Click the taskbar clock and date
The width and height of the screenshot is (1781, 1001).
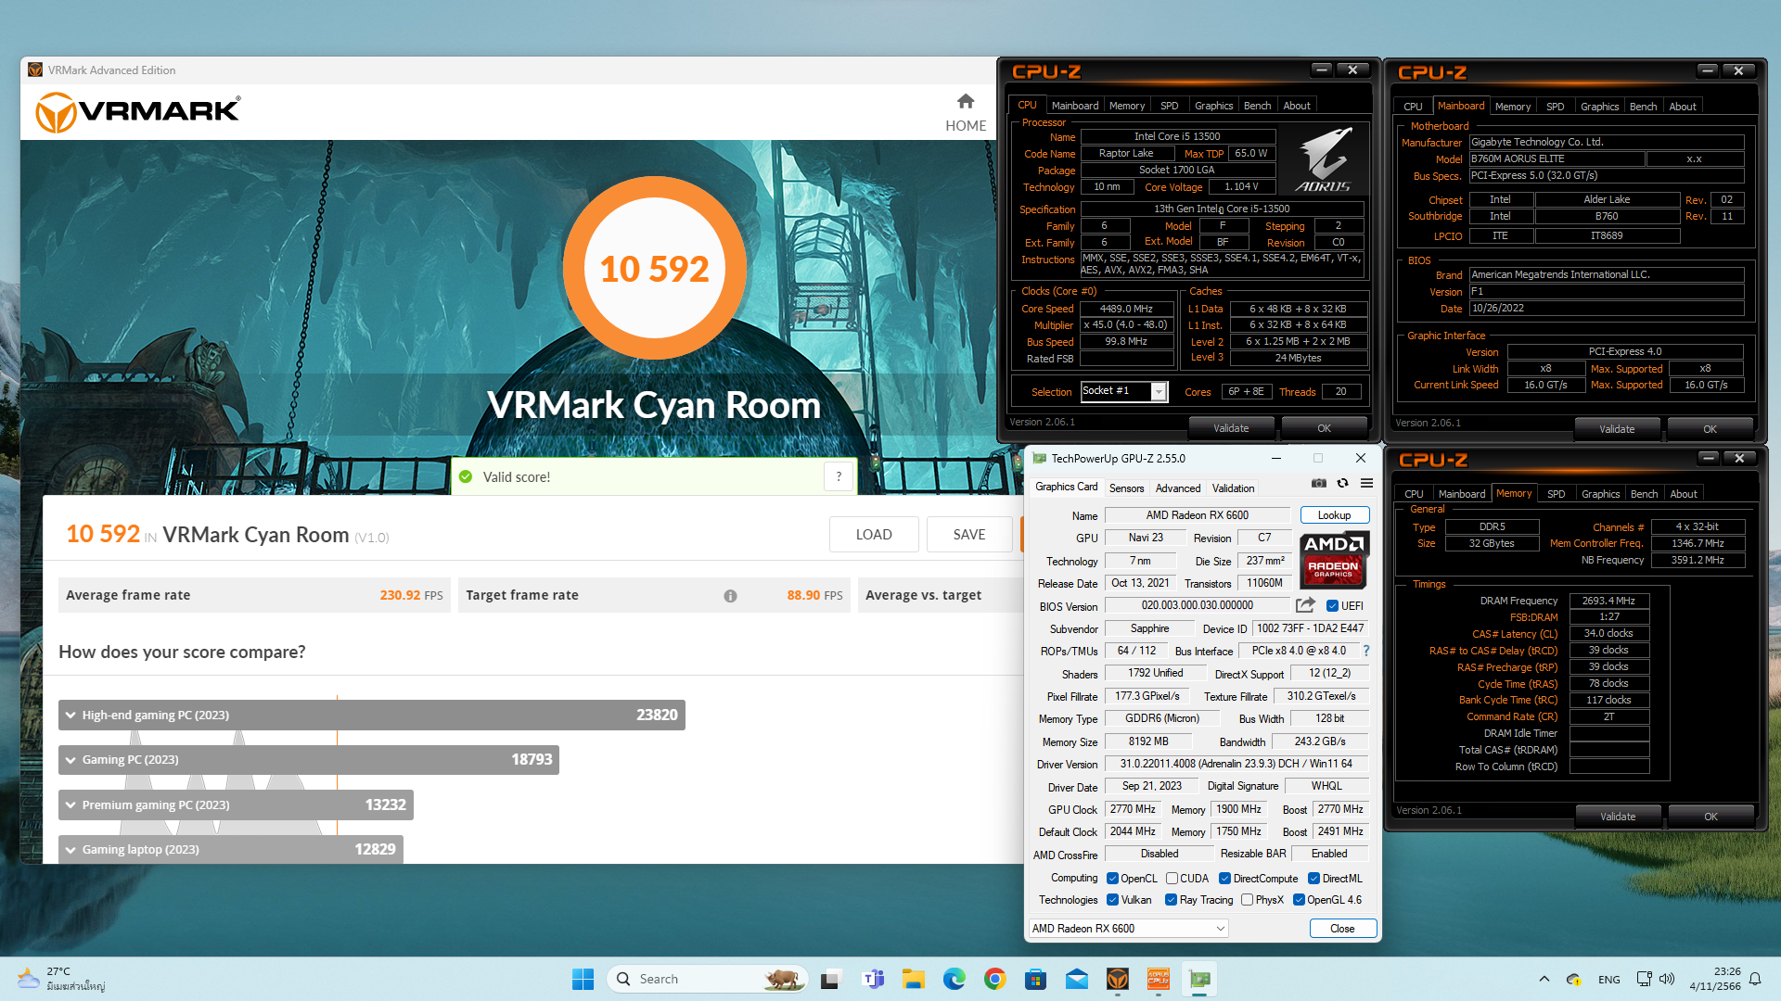[x=1714, y=979]
